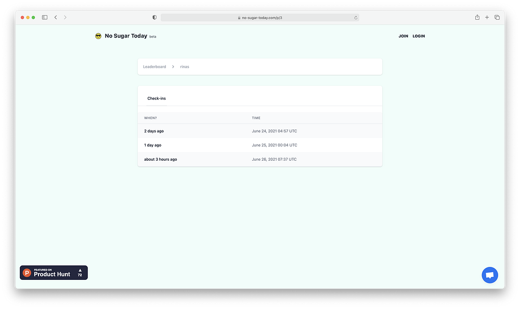Go to the Leaderboard breadcrumb
Screen dimensions: 520x309
coord(154,67)
